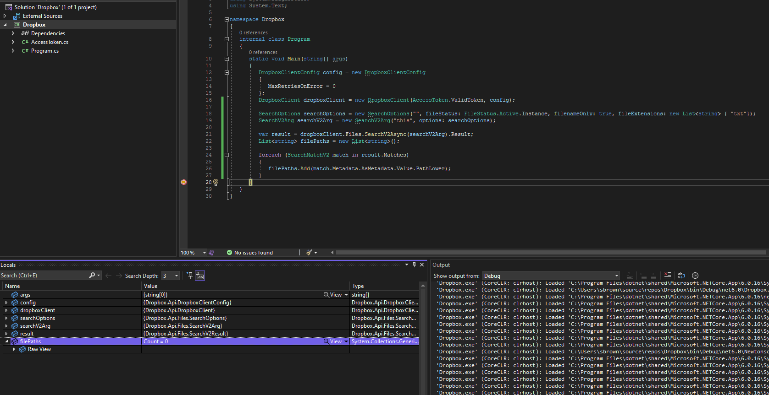This screenshot has width=769, height=395.
Task: Click the clock timestamp icon in Output toolbar
Action: [x=695, y=276]
